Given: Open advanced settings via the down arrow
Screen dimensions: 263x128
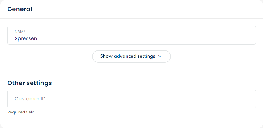Looking at the screenshot, I should (160, 56).
